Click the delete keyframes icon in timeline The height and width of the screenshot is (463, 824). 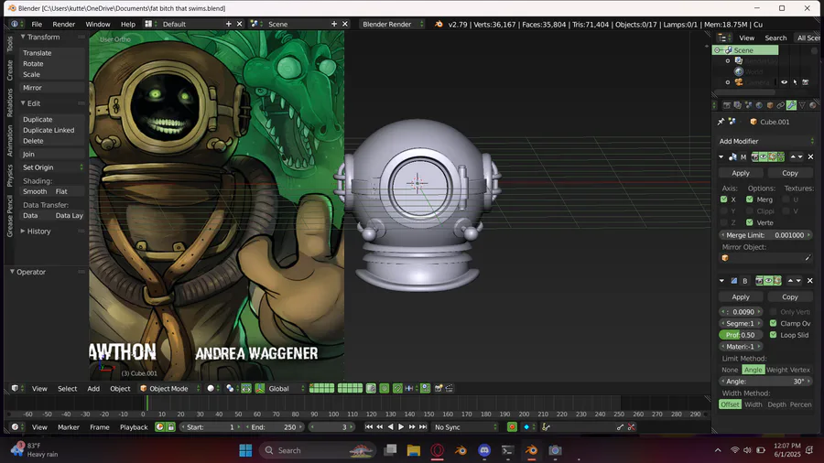[632, 426]
